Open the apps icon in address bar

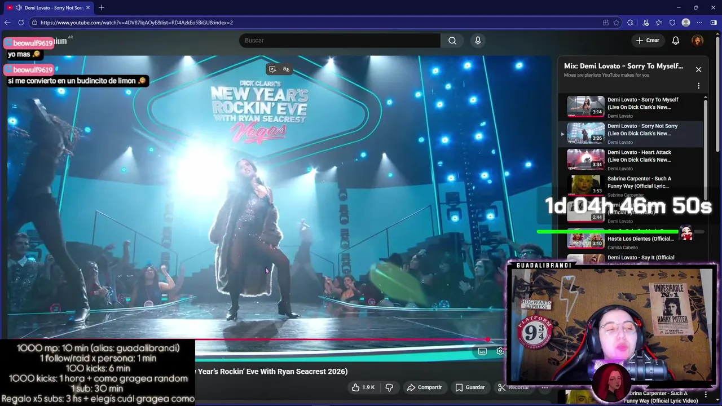605,23
